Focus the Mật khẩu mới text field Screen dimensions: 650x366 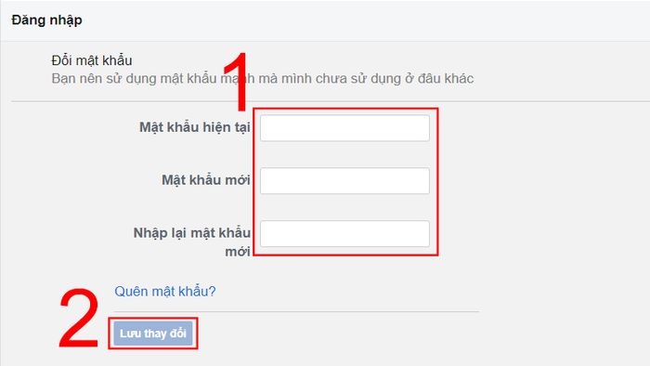[344, 181]
